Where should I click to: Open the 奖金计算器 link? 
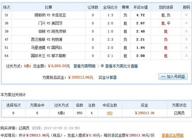pyautogui.click(x=108, y=77)
